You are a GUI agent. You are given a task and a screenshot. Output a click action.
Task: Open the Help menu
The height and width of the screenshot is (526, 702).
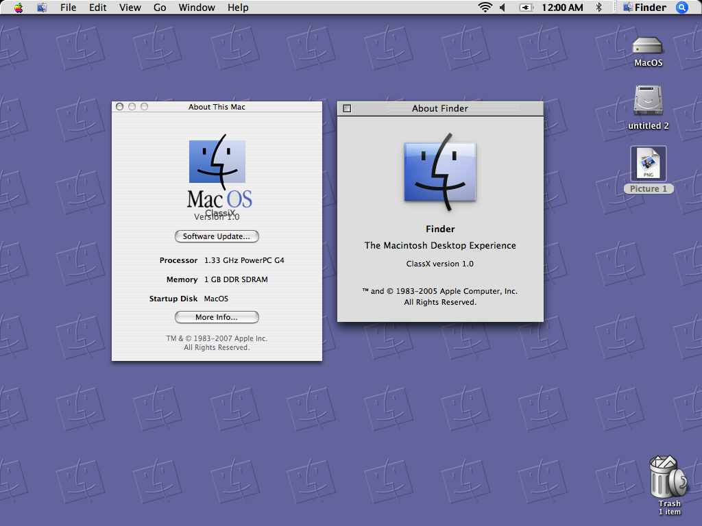238,8
